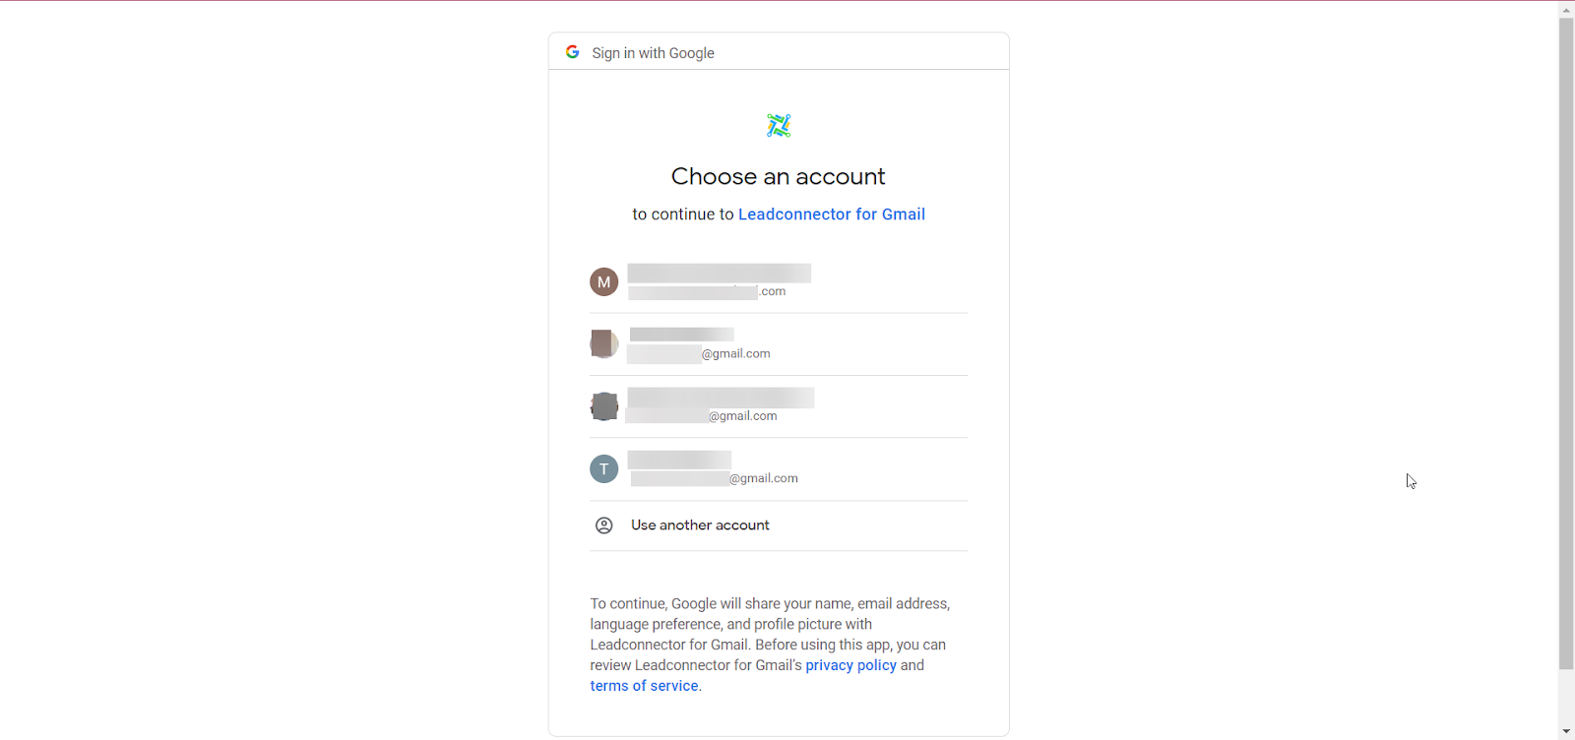This screenshot has height=740, width=1575.
Task: Click the scrollbar down arrow
Action: click(x=1566, y=731)
